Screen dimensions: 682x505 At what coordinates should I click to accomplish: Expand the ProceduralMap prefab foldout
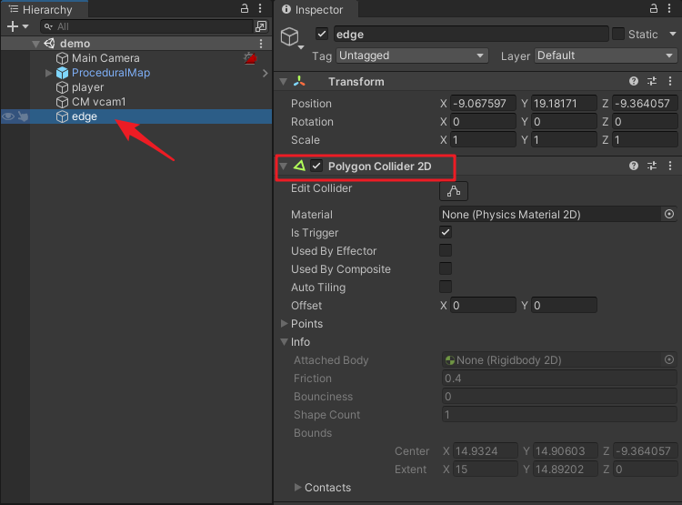click(49, 73)
